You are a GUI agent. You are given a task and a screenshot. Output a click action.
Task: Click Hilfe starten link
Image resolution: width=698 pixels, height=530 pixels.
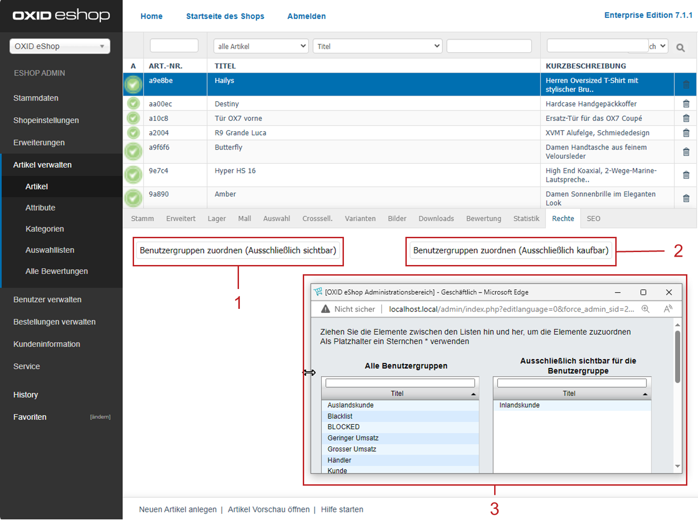(342, 509)
